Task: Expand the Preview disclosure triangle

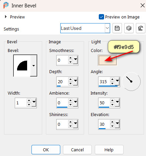Action: point(6,17)
